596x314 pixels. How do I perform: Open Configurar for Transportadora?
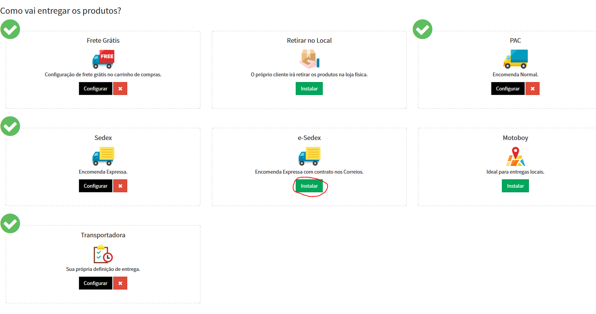pos(96,283)
